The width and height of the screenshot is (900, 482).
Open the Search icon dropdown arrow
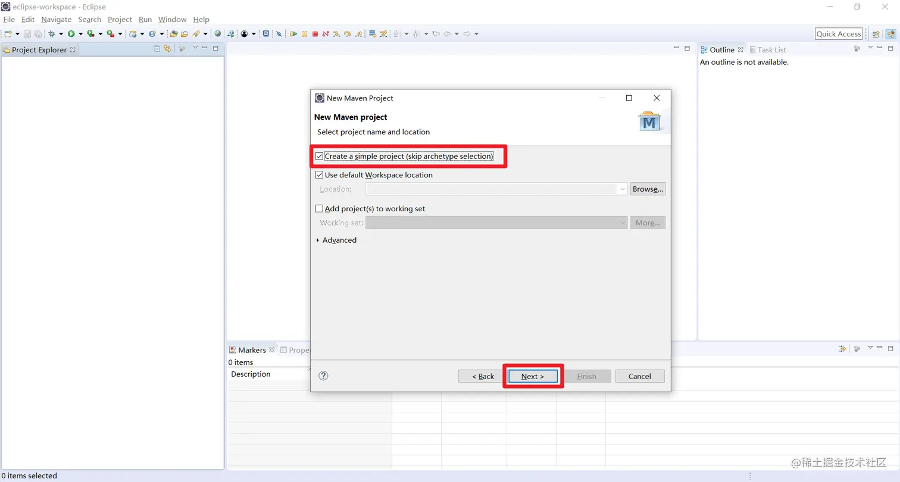(205, 34)
